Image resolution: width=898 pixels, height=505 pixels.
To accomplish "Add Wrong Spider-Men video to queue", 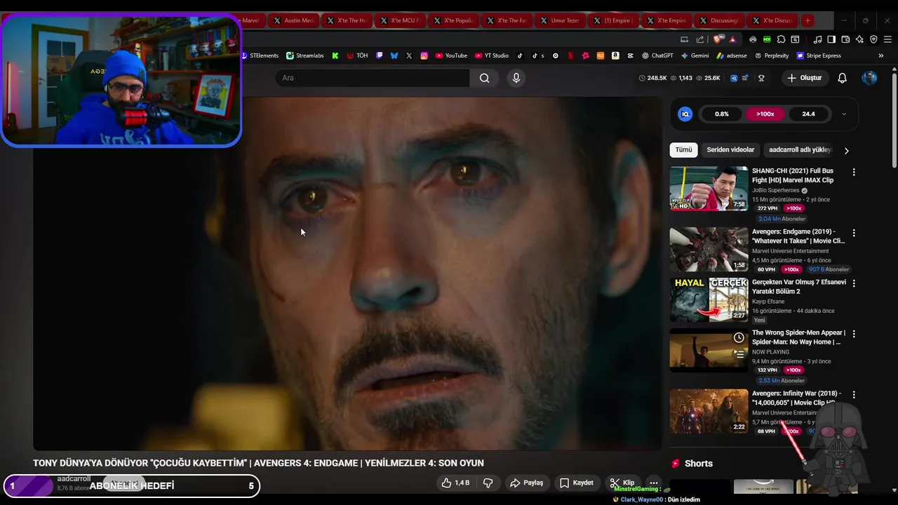I will [x=739, y=354].
